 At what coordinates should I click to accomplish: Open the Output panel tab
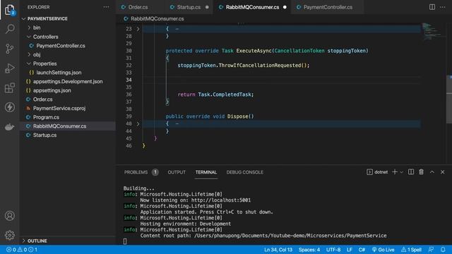coord(177,172)
